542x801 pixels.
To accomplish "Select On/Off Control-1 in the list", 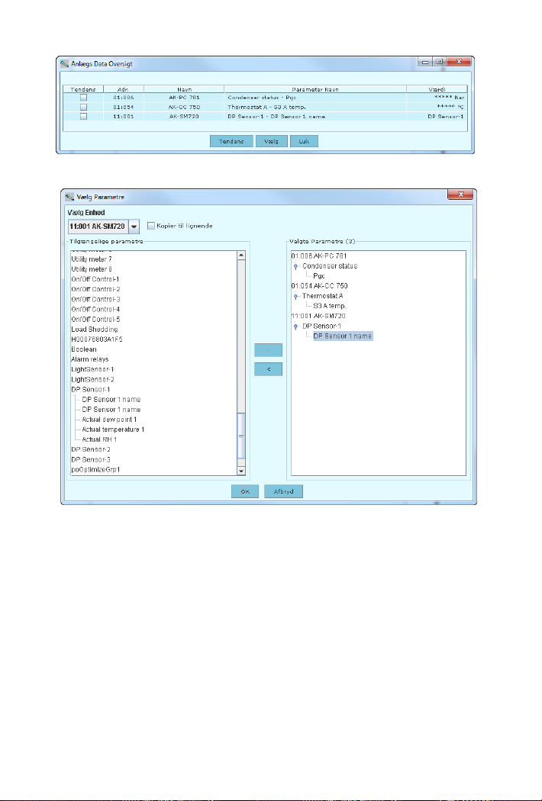I will coord(95,279).
